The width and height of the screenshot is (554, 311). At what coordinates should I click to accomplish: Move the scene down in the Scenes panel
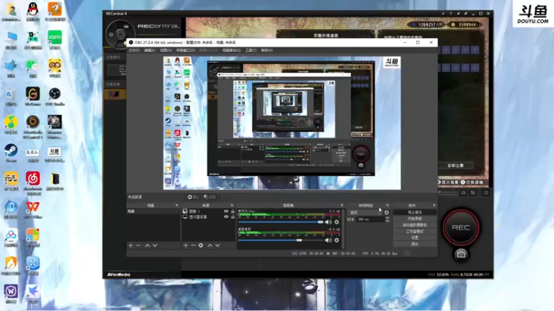click(x=155, y=245)
